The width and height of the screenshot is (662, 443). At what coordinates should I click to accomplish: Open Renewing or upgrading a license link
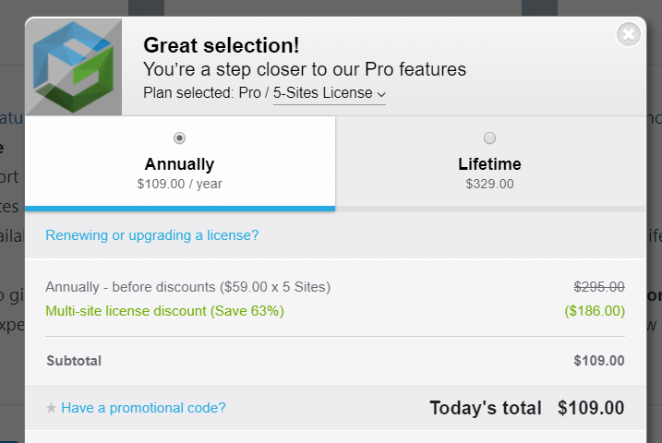152,235
